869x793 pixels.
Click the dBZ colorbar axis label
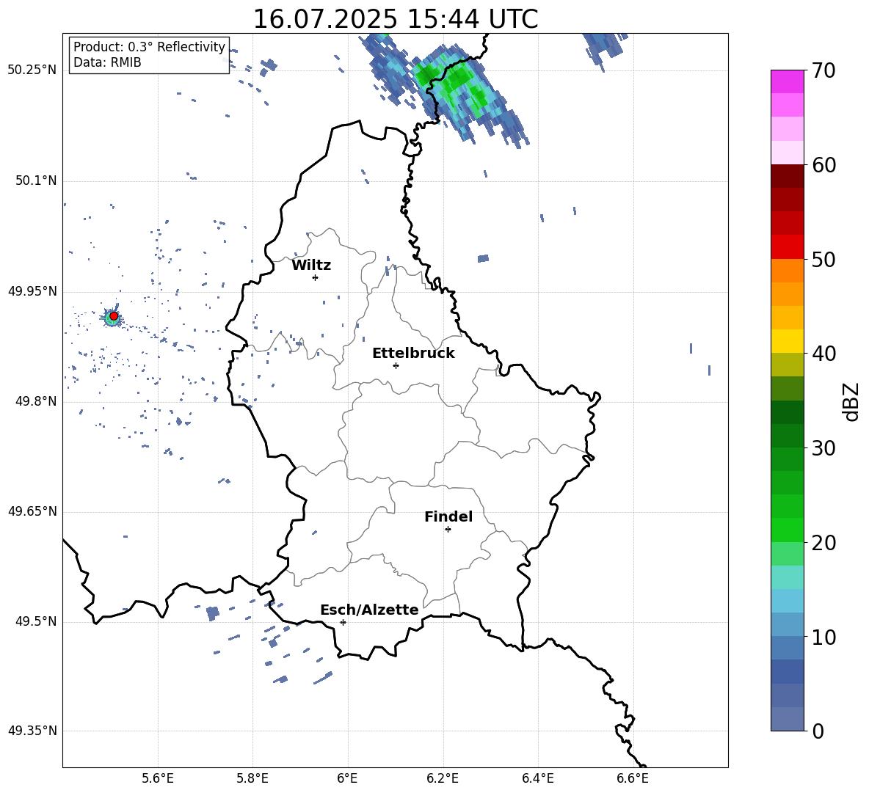click(x=852, y=401)
